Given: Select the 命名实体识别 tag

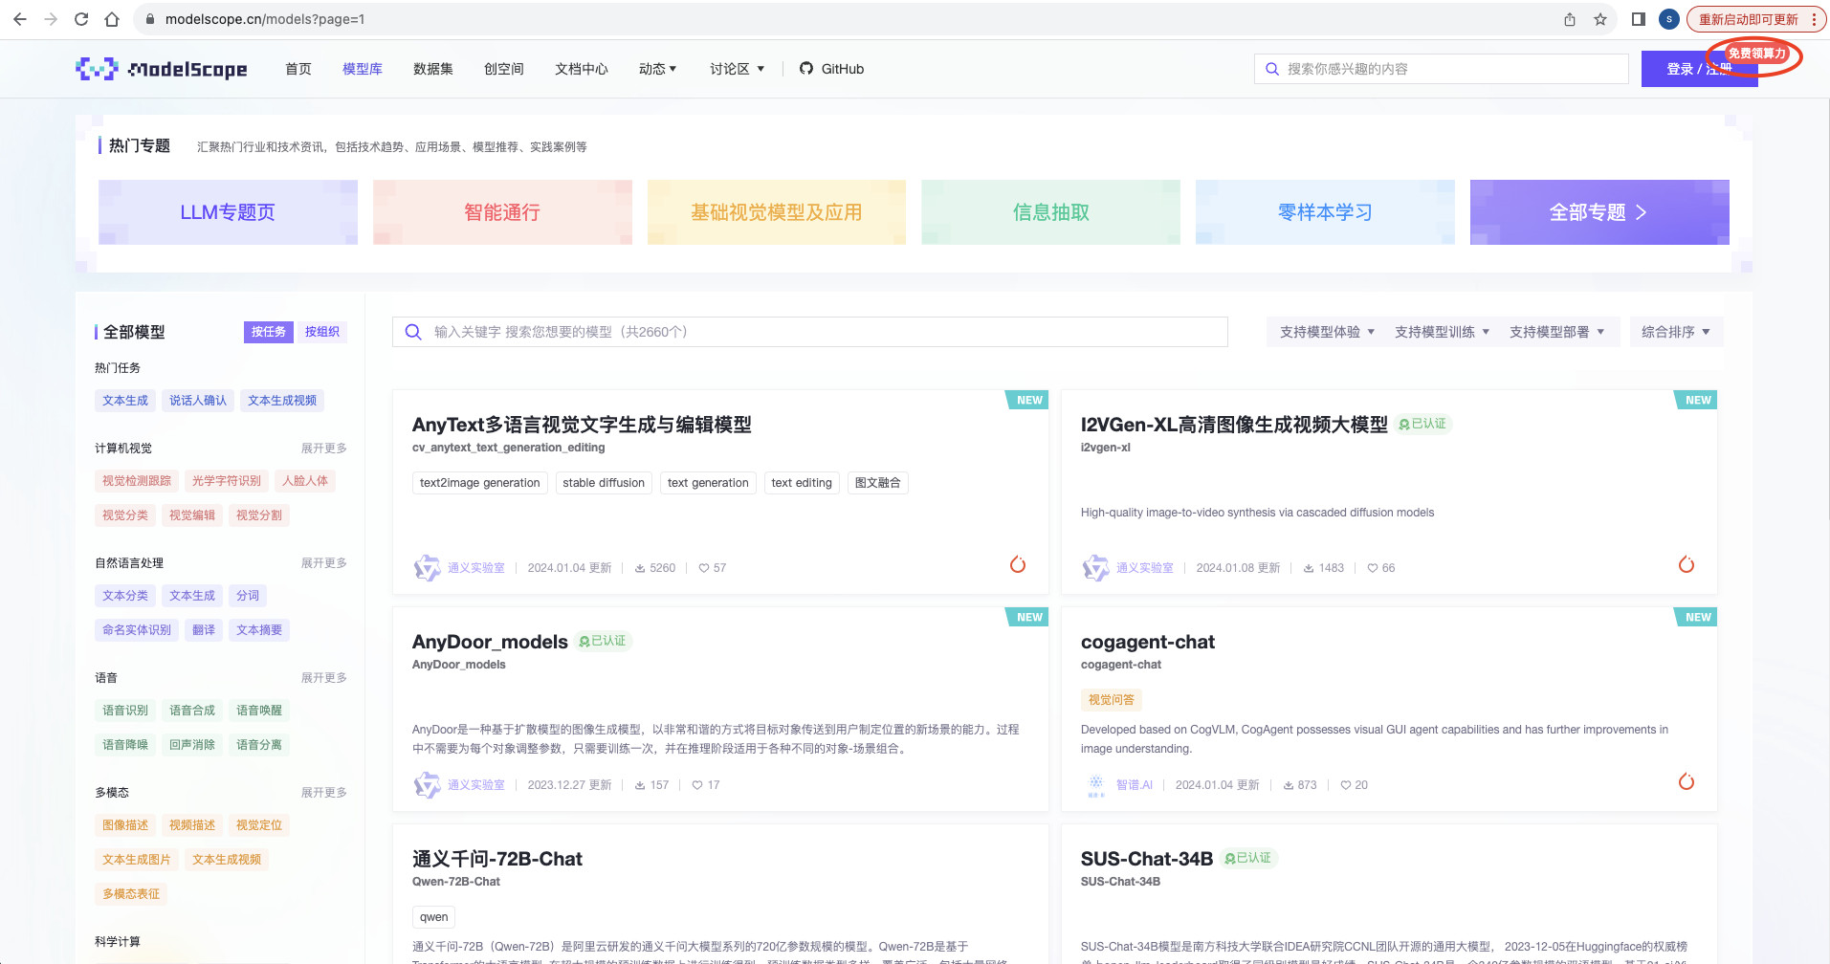Looking at the screenshot, I should 137,630.
